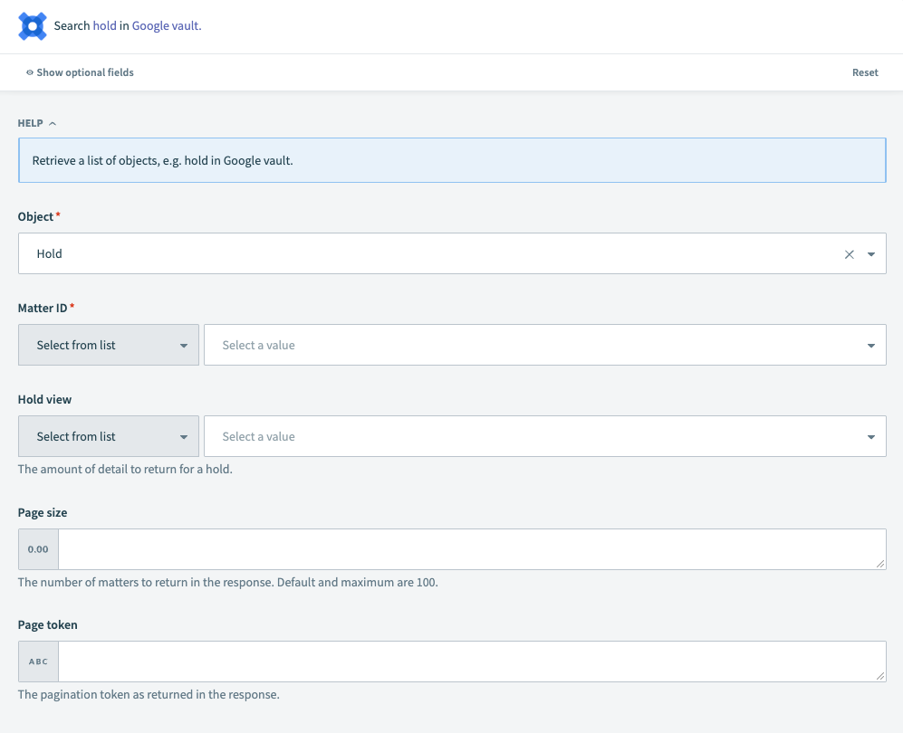Toggle Show optional fields
Screen dimensions: 903x733
click(86, 71)
